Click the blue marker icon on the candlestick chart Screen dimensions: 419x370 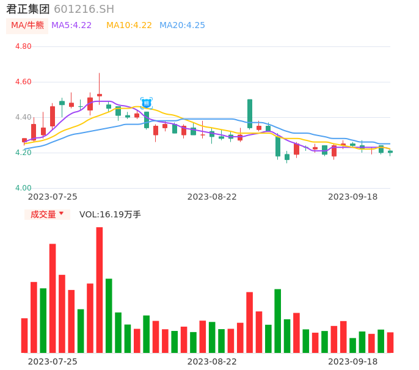pos(147,103)
